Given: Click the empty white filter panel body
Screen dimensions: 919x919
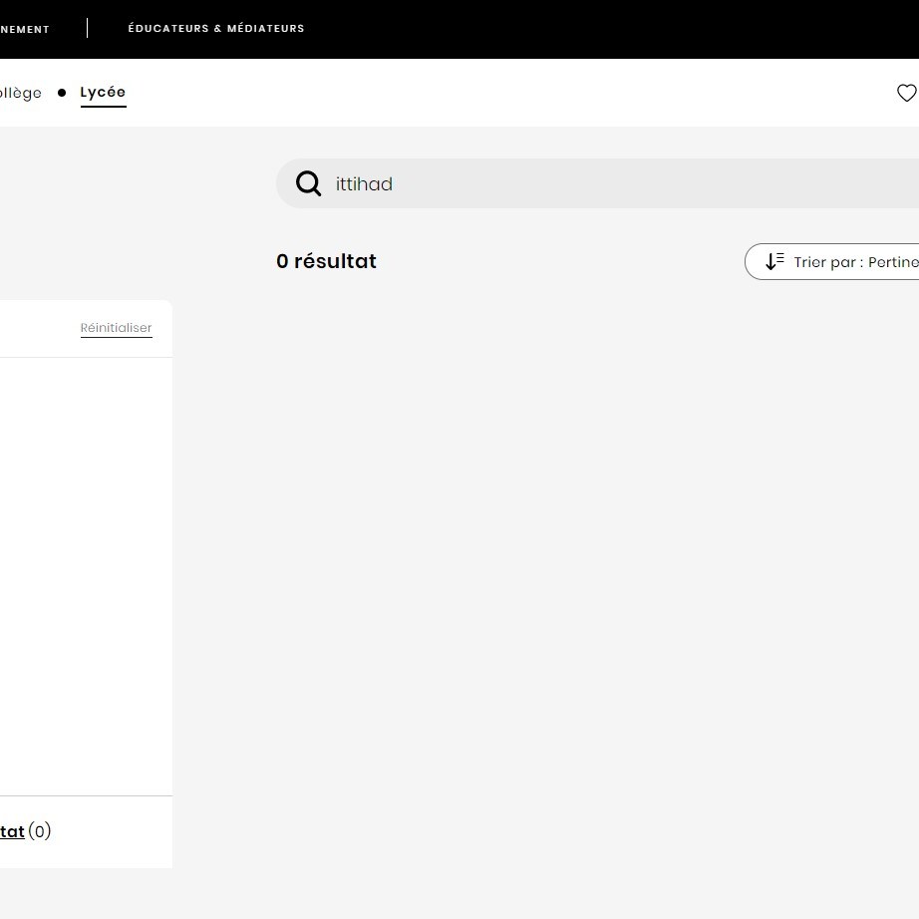Looking at the screenshot, I should pos(86,576).
